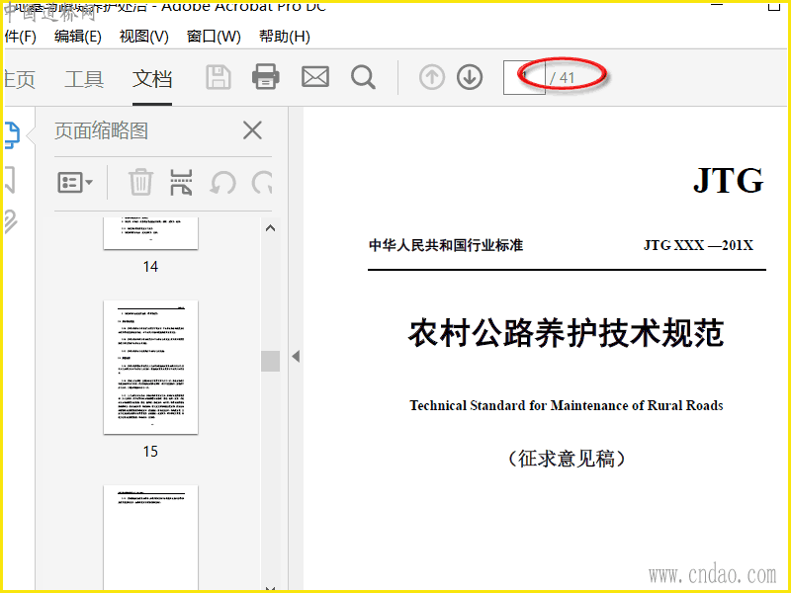Open thumbnail options dropdown menu
The height and width of the screenshot is (593, 791).
(x=75, y=182)
